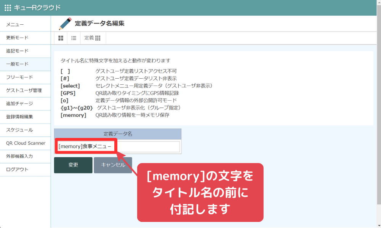
Task: Click the text 定義データ情報の外部公開許可モード
Action: 136,101
